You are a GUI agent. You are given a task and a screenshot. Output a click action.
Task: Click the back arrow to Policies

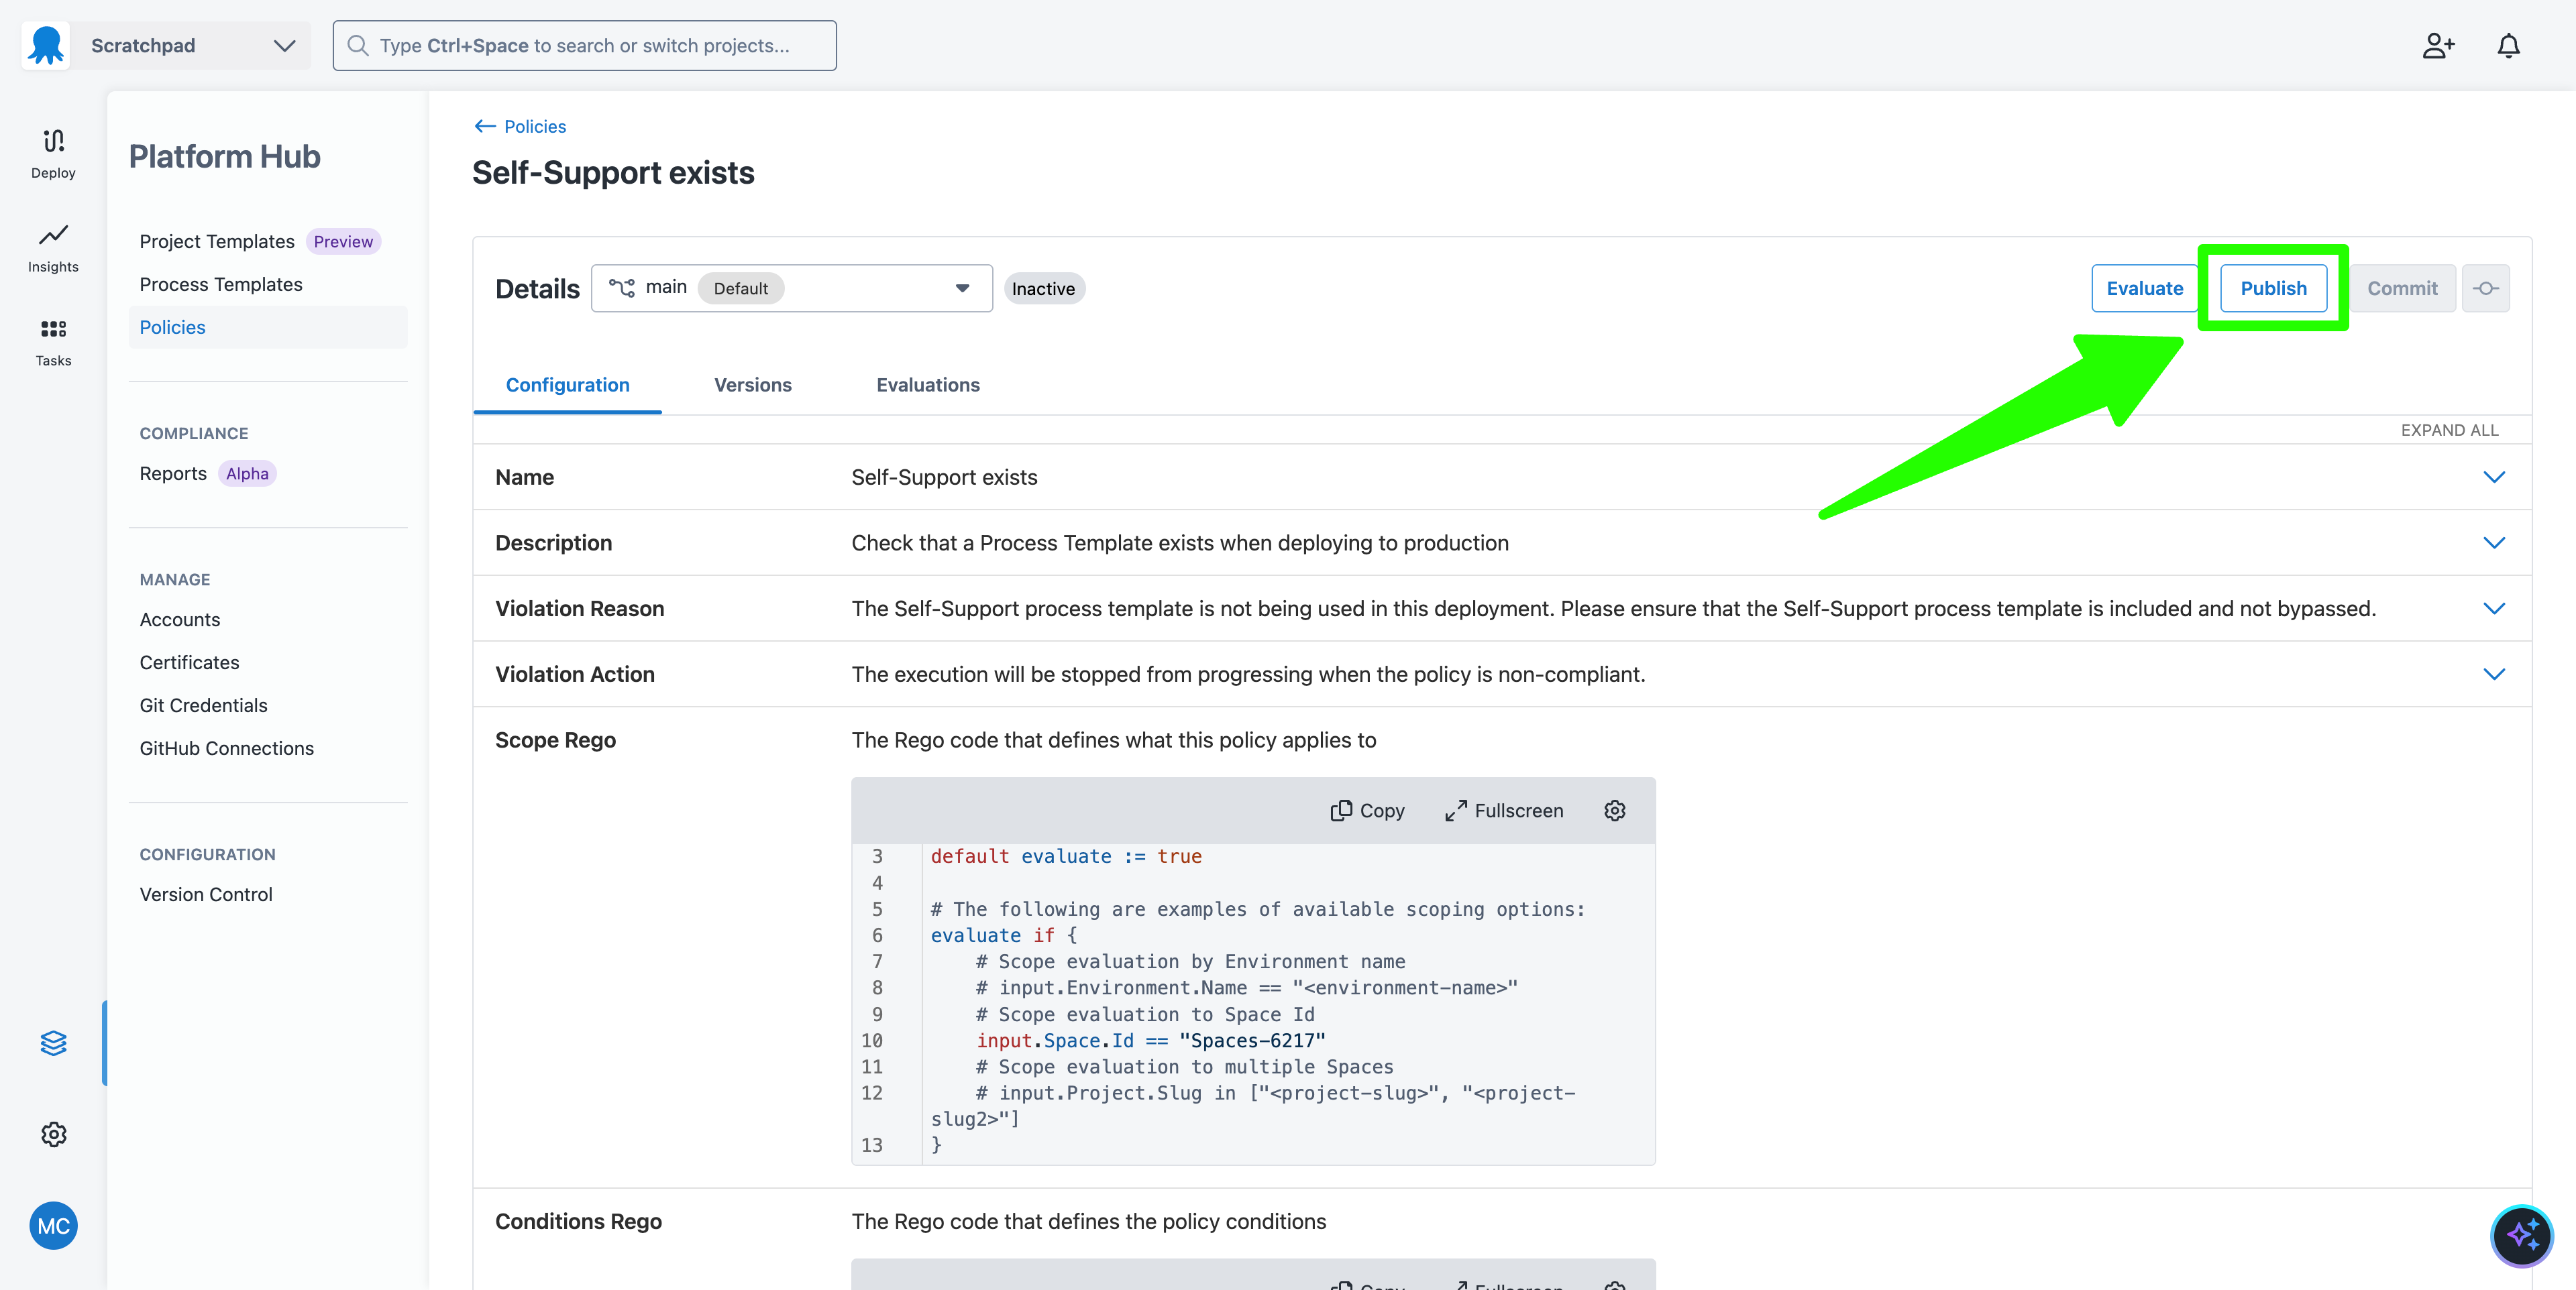pyautogui.click(x=485, y=126)
